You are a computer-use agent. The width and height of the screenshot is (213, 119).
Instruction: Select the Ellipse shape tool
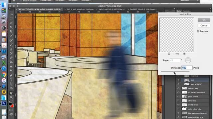point(11,89)
